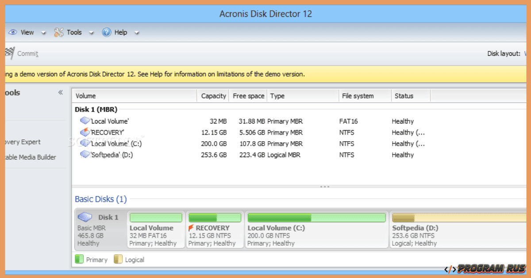Click the eye icon next to View

click(x=13, y=32)
